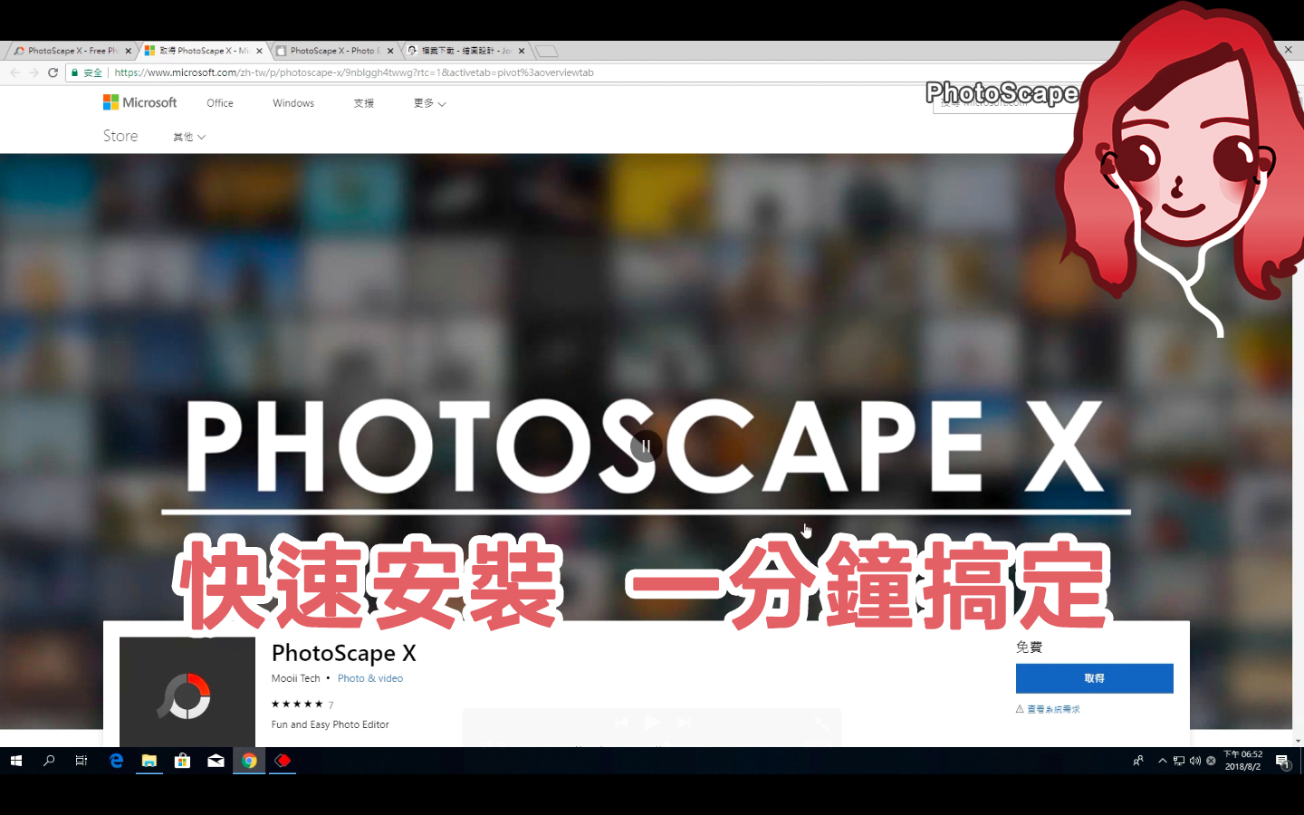Open Microsoft Store icon in taskbar
1304x815 pixels.
click(182, 761)
